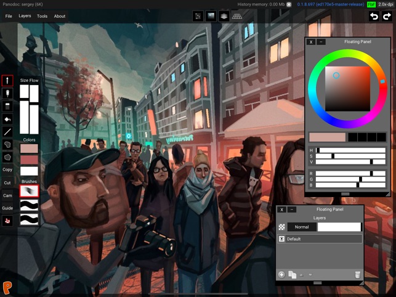Adjust the S saturation slider
This screenshot has width=396, height=297.
350,156
